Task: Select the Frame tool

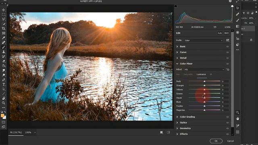Action: tap(4, 33)
